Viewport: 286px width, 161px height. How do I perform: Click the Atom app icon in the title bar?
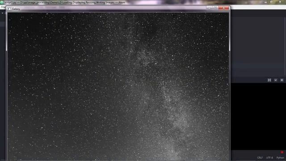2,2
